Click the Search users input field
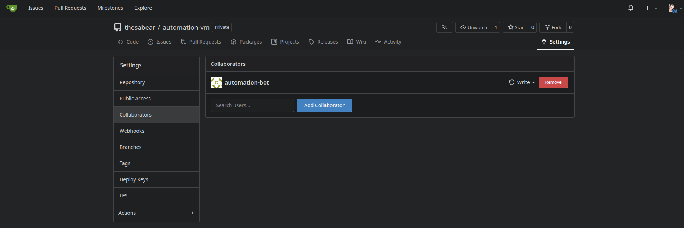The image size is (684, 228). tap(252, 105)
